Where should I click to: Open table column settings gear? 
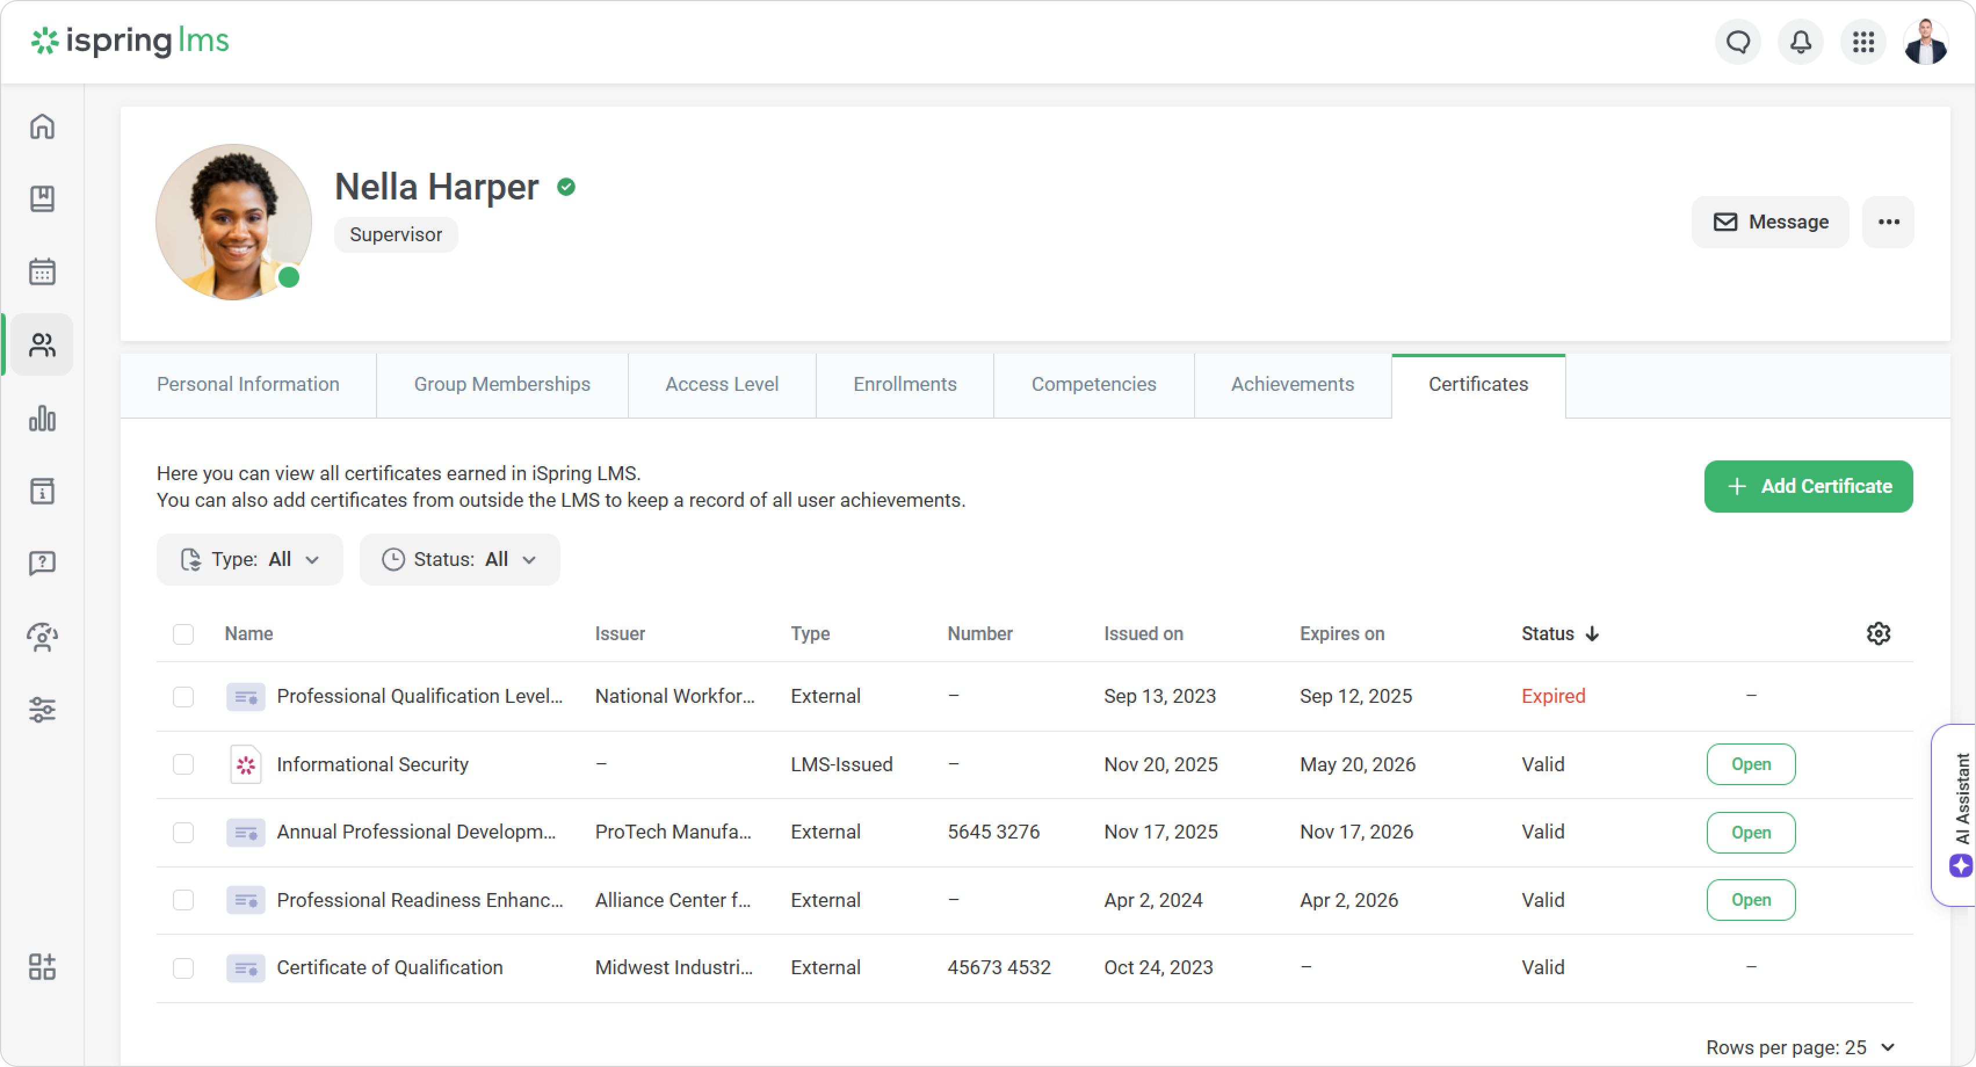tap(1878, 633)
